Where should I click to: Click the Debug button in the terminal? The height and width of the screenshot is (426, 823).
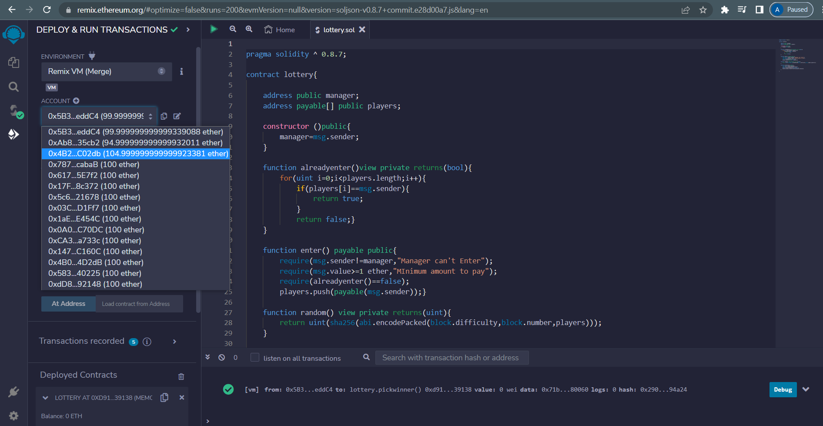(783, 389)
